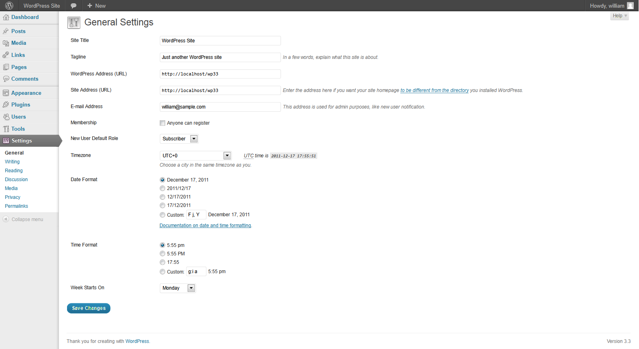Image resolution: width=639 pixels, height=349 pixels.
Task: Click the custom time format g:i a field
Action: 196,272
